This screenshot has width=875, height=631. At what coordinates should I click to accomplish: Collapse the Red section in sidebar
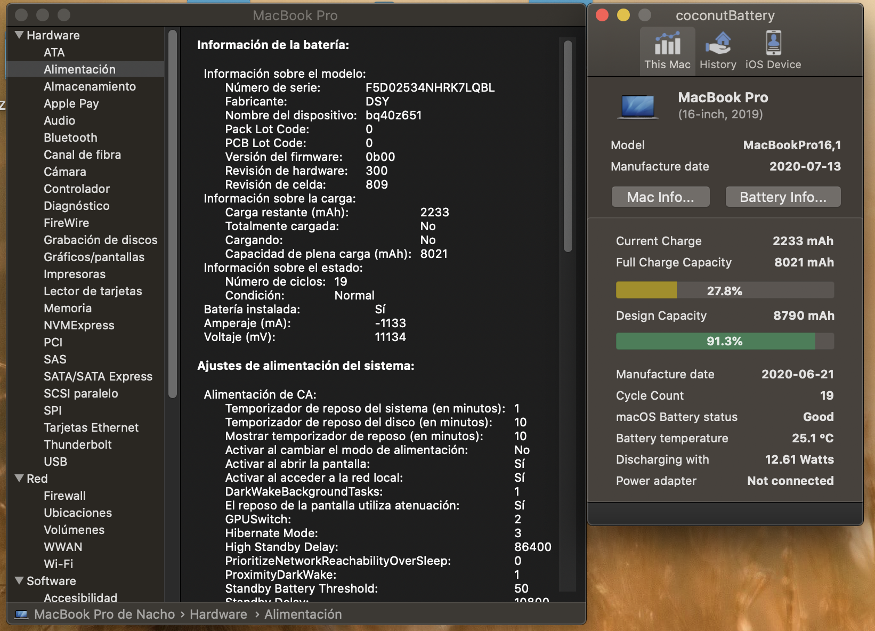[19, 479]
